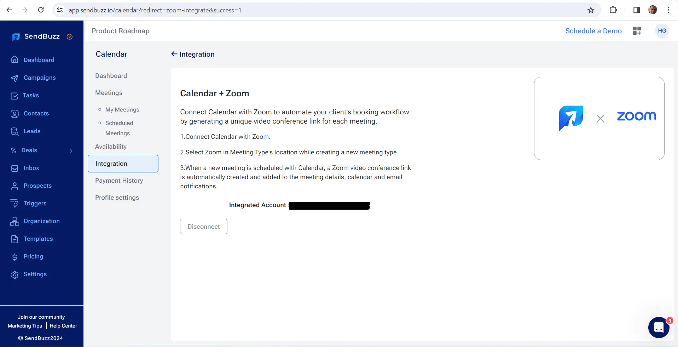This screenshot has height=347, width=678.
Task: Click the SendBuzz logo icon
Action: click(x=16, y=37)
